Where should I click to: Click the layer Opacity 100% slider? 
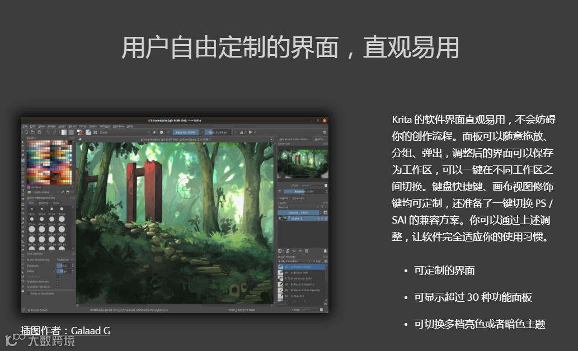pos(298,212)
